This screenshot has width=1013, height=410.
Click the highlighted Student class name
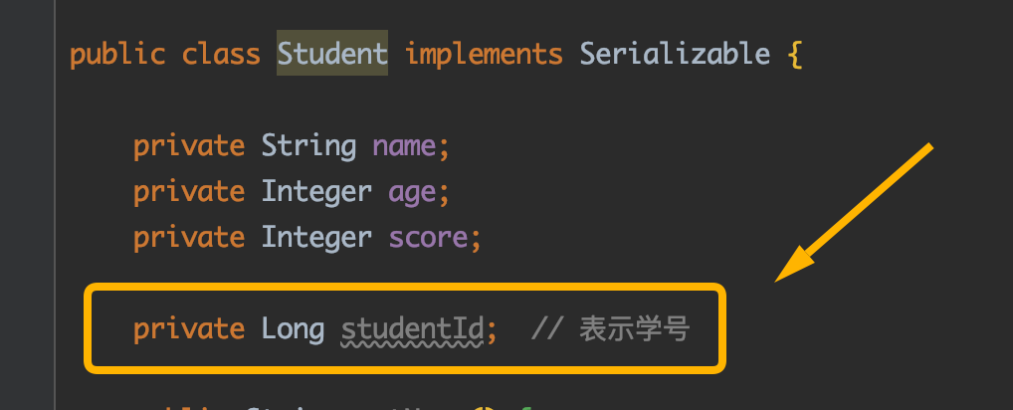pos(332,53)
